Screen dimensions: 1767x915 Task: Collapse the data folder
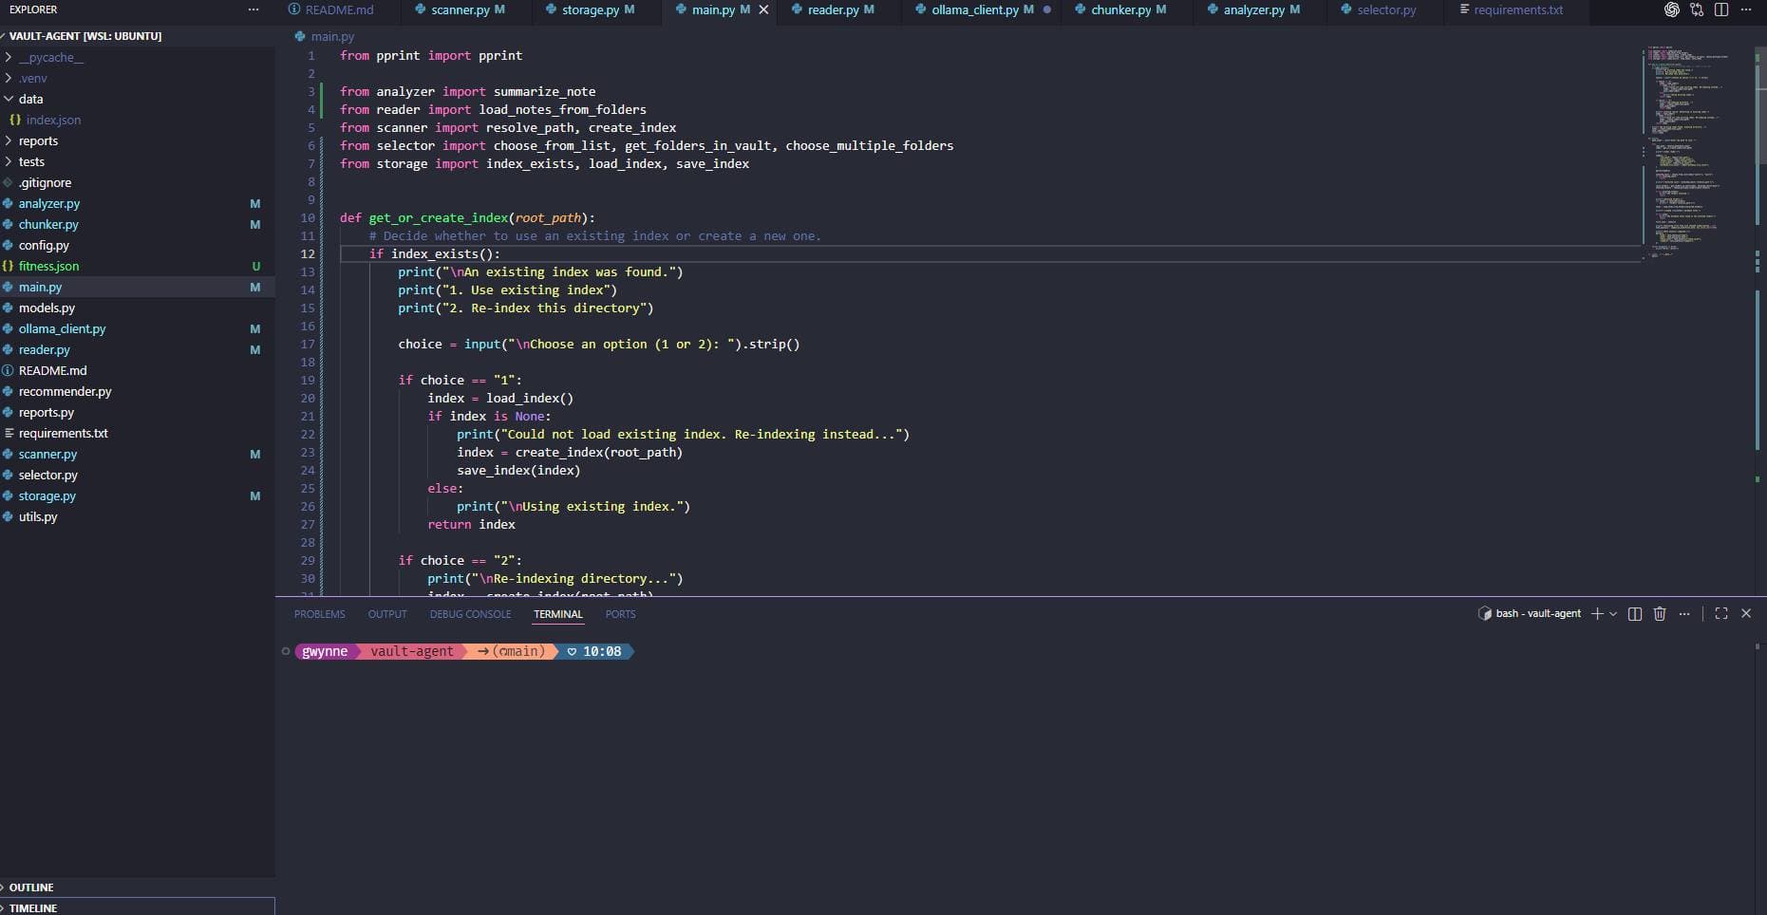tap(30, 99)
